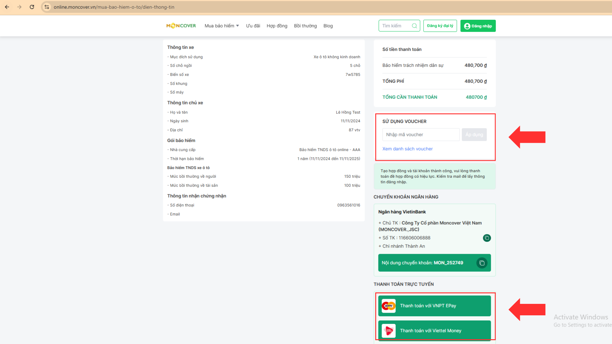The height and width of the screenshot is (344, 612).
Task: Click the 87 vtv address value
Action: [x=354, y=130]
